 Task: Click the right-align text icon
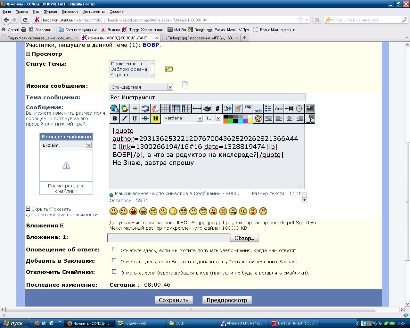coord(299,119)
